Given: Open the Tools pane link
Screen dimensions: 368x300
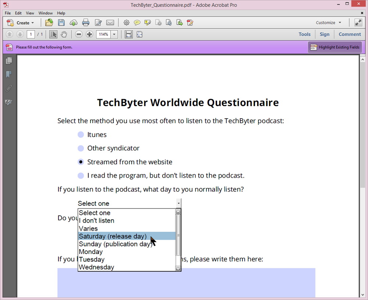Looking at the screenshot, I should [x=304, y=34].
